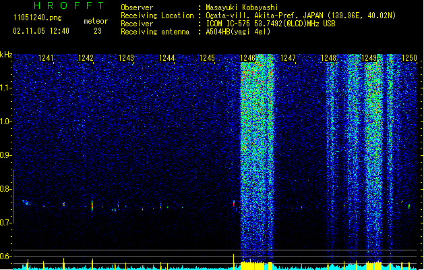Screen dimensions: 424x270
Task: Click the Receiving Location label
Action: pyautogui.click(x=157, y=16)
